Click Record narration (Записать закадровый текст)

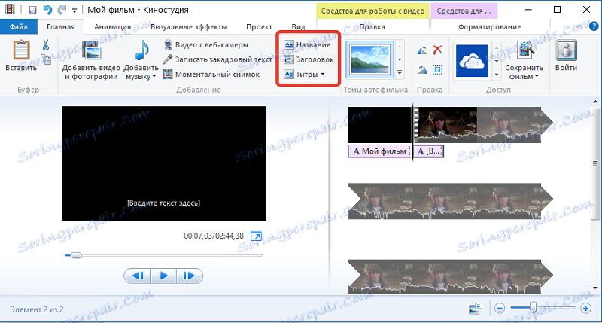(x=217, y=59)
